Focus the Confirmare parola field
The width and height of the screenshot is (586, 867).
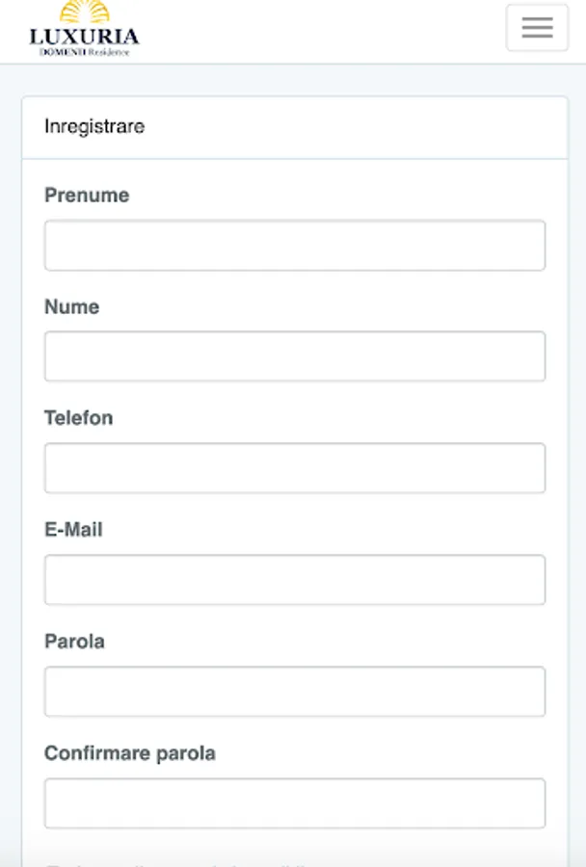pyautogui.click(x=294, y=803)
